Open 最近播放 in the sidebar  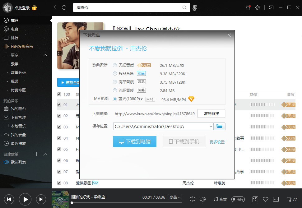[26, 143]
